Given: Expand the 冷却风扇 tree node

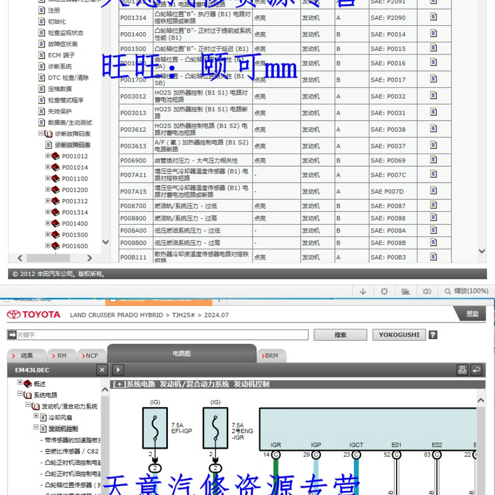Looking at the screenshot, I should [36, 416].
